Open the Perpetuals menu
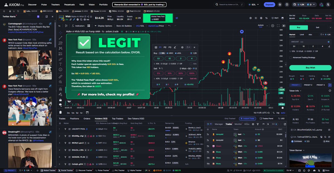This screenshot has height=173, width=334. point(70,4)
